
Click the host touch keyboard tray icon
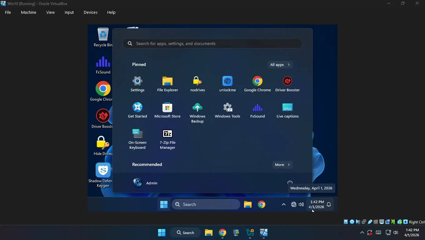tap(378, 232)
